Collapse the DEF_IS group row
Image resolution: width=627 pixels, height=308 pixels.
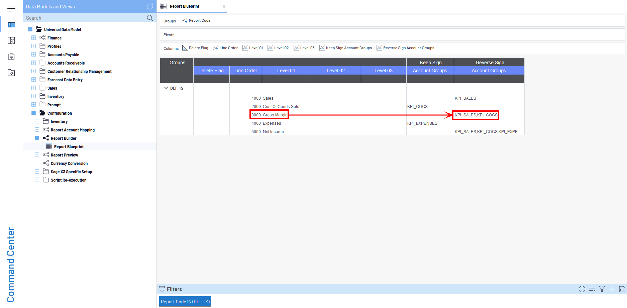(x=166, y=88)
